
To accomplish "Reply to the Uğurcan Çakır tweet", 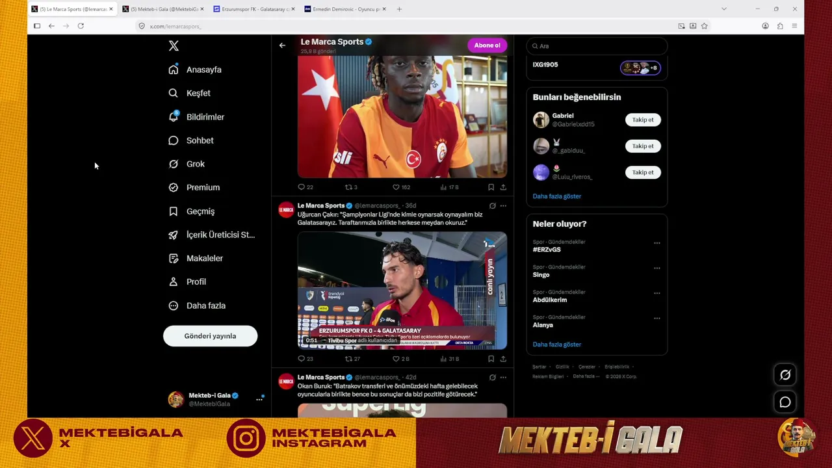I will tap(305, 359).
